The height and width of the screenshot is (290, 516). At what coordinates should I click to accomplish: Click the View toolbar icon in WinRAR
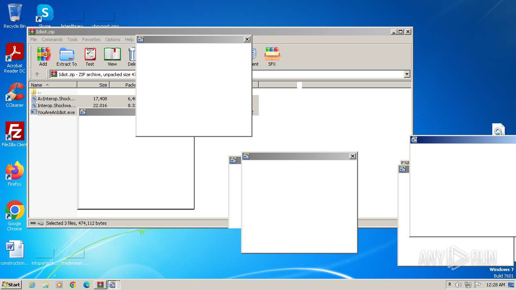[x=112, y=57]
